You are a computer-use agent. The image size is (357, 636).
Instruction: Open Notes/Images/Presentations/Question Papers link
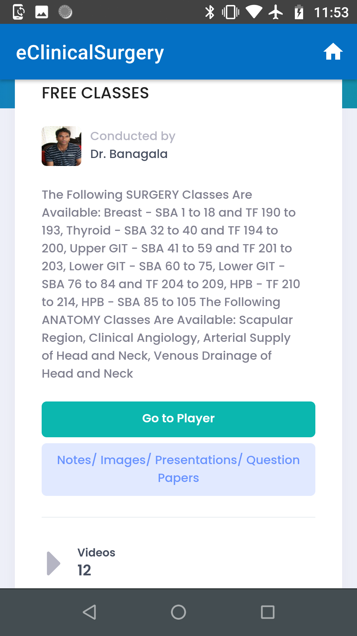click(178, 469)
